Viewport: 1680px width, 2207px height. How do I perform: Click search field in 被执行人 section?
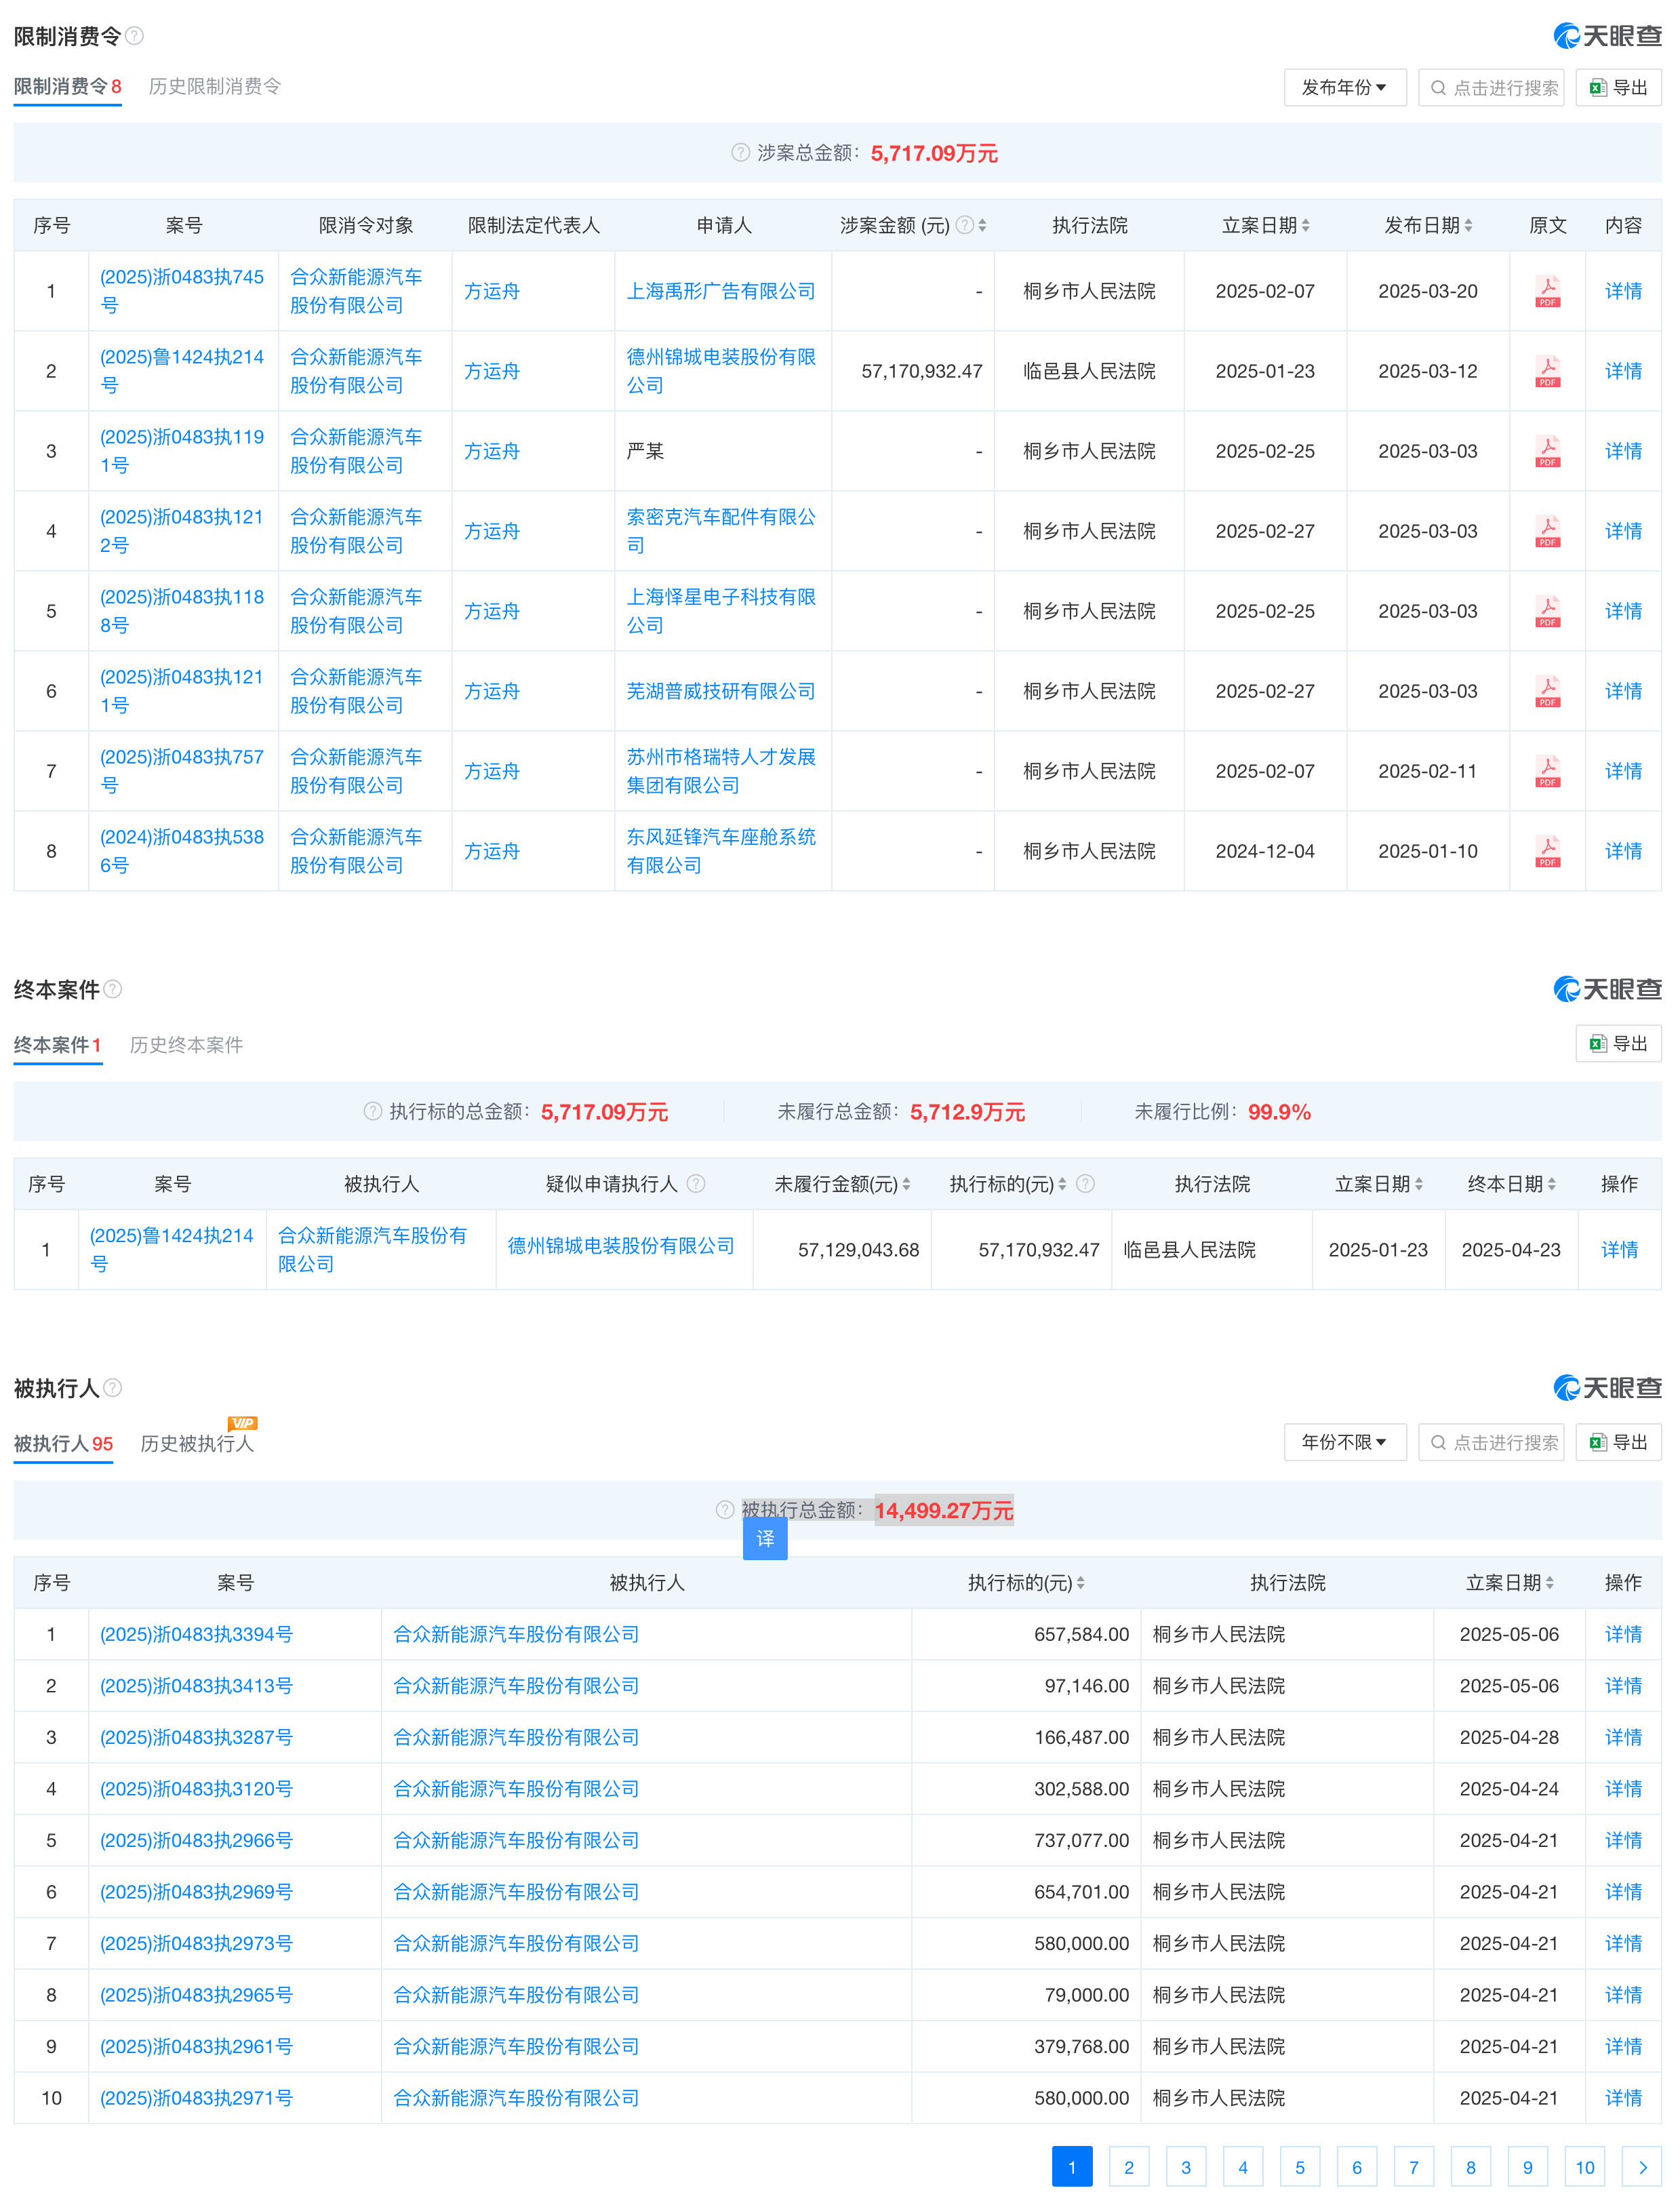[x=1491, y=1441]
